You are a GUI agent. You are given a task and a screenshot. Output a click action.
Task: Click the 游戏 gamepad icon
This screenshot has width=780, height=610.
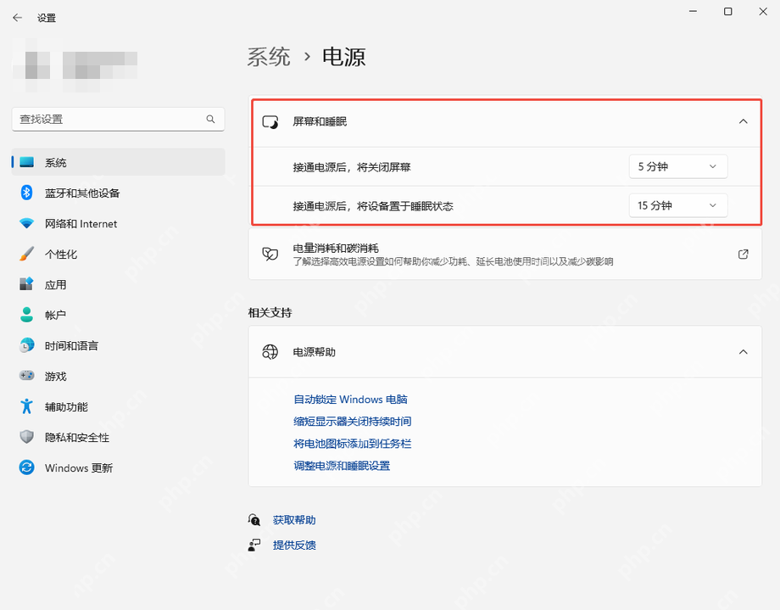[x=26, y=376]
